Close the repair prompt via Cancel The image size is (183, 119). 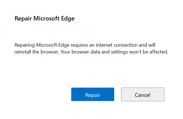(x=142, y=94)
